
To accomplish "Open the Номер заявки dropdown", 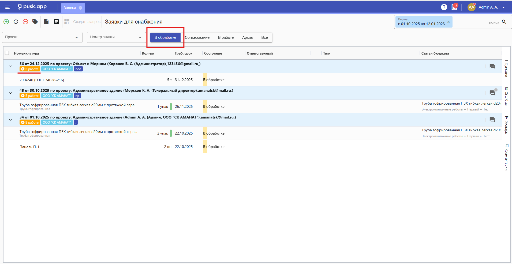I will (116, 37).
